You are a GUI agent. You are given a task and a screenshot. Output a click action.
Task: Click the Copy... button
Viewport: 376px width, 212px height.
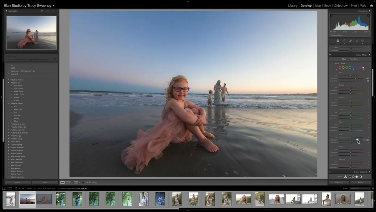[18, 182]
